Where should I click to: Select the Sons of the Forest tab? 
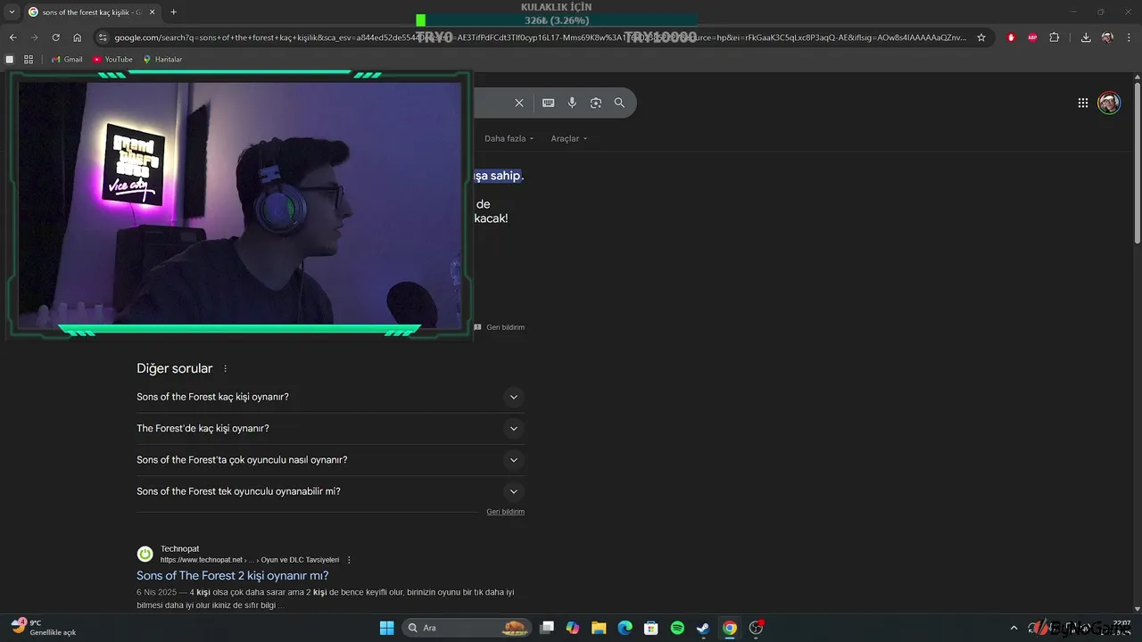coord(93,12)
